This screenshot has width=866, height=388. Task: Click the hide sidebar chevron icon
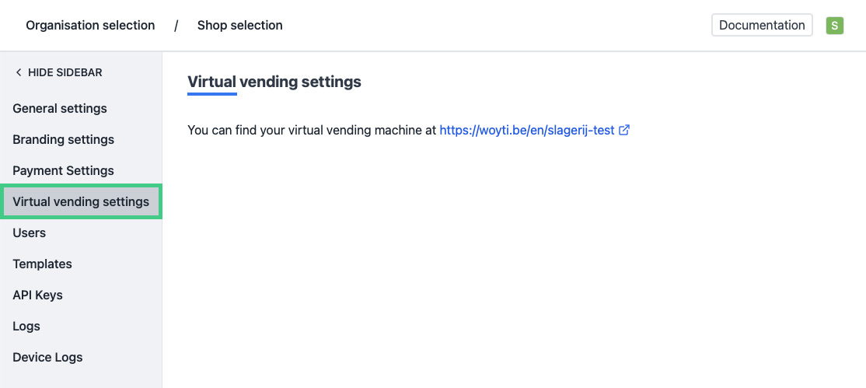click(18, 72)
